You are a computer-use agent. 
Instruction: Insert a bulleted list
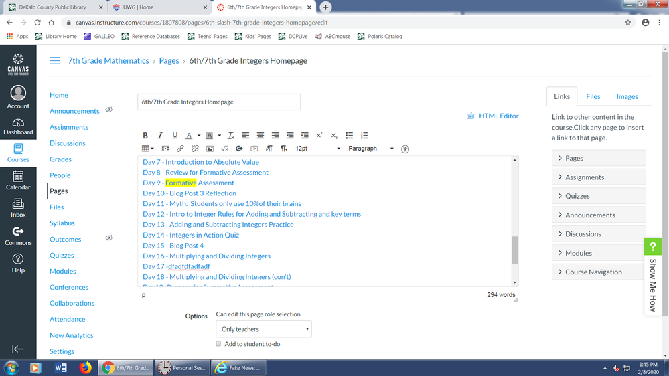[349, 136]
